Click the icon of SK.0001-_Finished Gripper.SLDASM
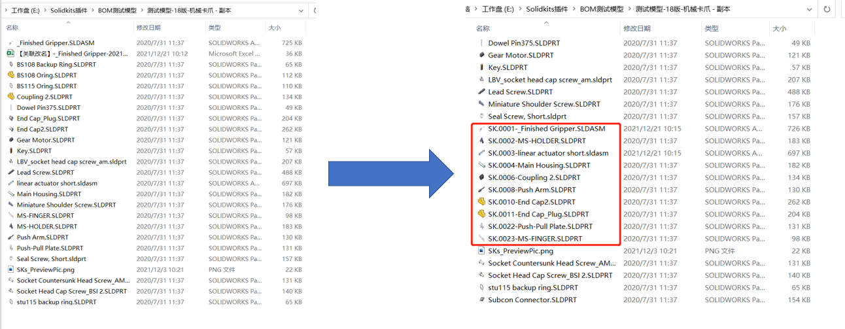 click(x=481, y=129)
